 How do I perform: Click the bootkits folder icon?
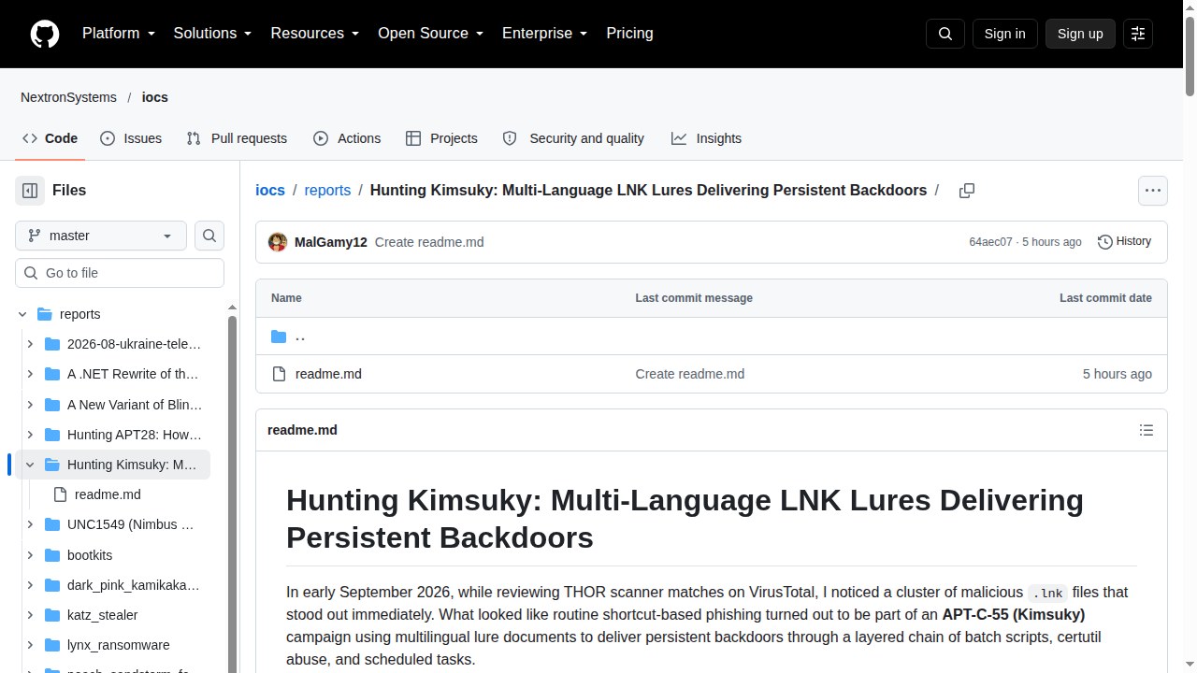point(52,555)
